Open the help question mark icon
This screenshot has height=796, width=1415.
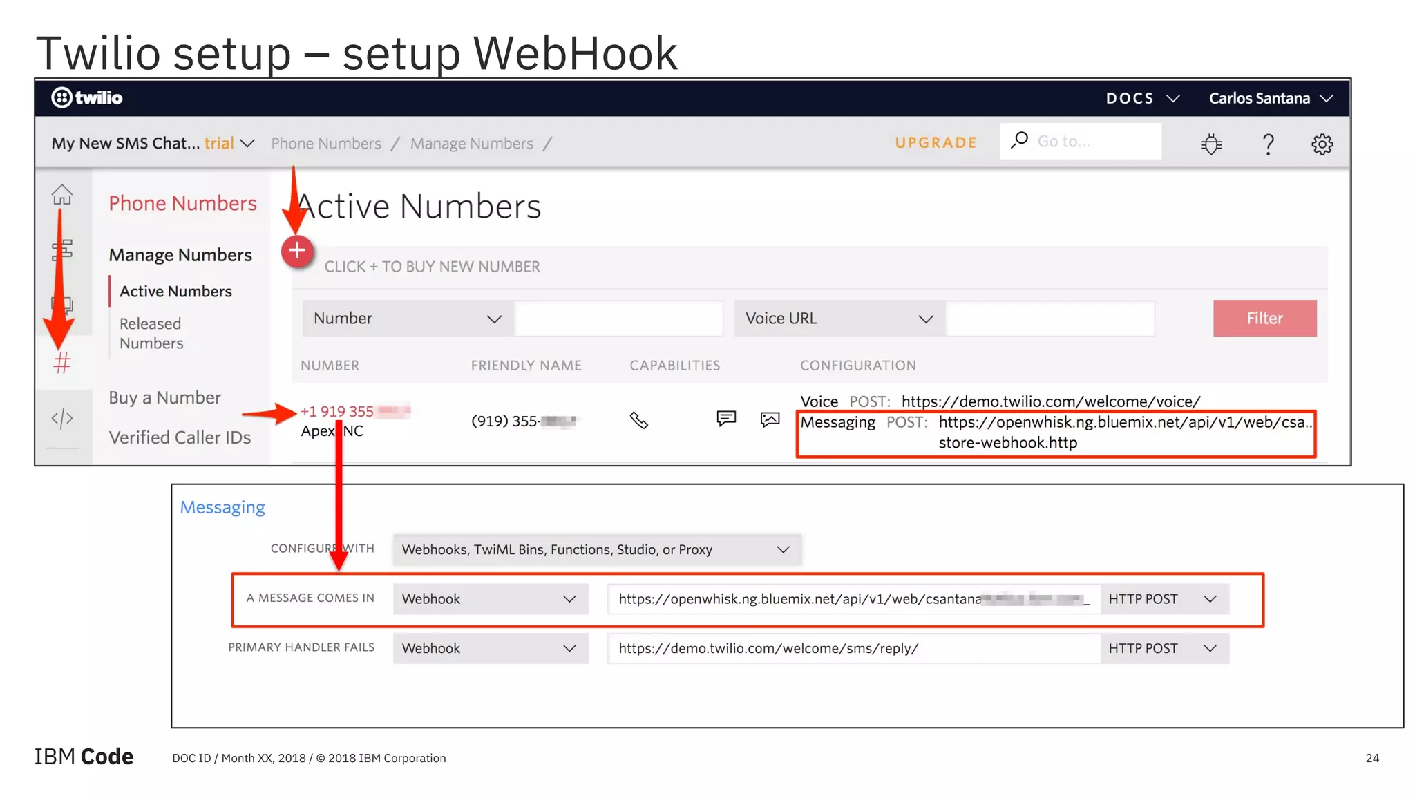[x=1268, y=144]
